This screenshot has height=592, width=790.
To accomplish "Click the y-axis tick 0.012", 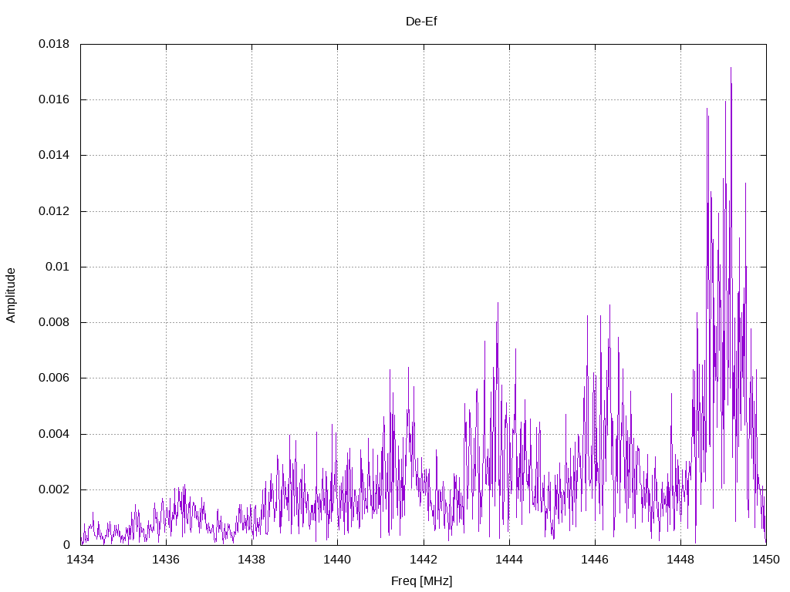I will 54,211.
